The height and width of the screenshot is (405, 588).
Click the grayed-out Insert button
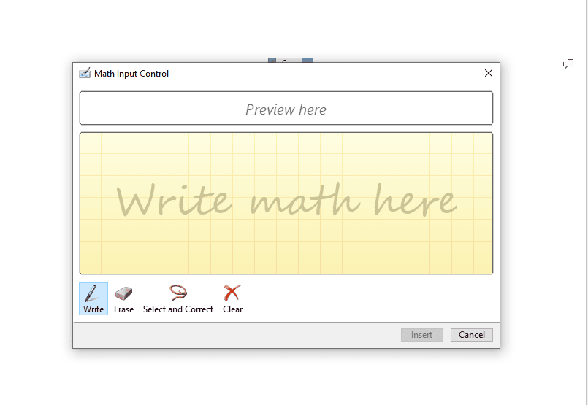tap(422, 334)
